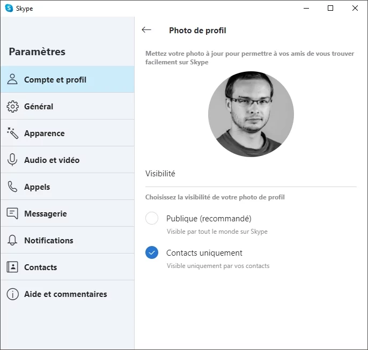The image size is (368, 350).
Task: Select the Contacts uniquement radio option
Action: coord(152,252)
